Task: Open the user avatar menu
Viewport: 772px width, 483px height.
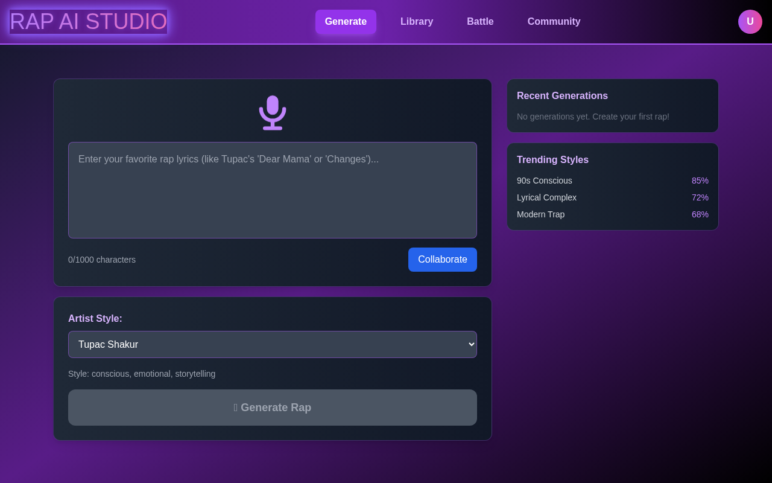Action: [x=750, y=21]
